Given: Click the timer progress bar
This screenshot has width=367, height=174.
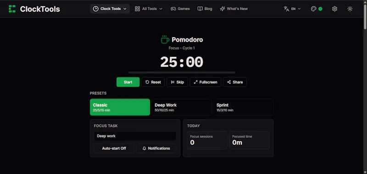Looking at the screenshot, I should click(182, 73).
